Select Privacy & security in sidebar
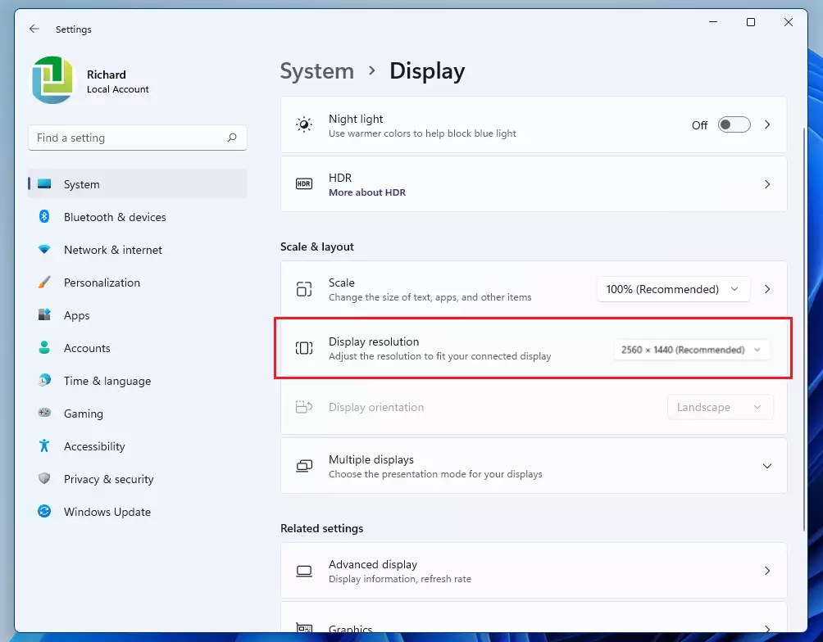 [109, 479]
